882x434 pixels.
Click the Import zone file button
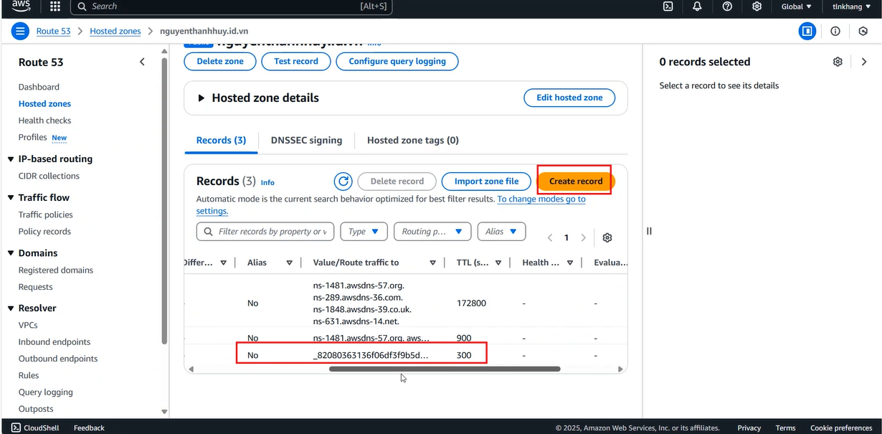point(486,181)
